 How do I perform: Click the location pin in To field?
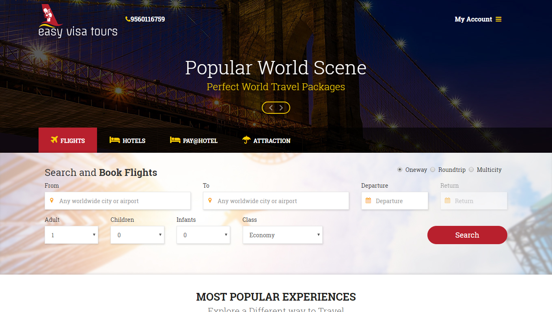[x=210, y=200]
